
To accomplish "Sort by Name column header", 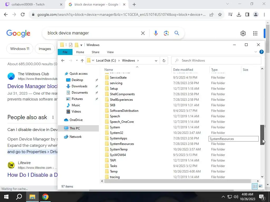I will 109,69.
